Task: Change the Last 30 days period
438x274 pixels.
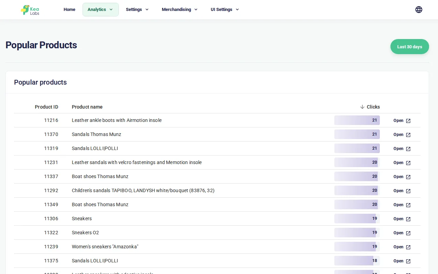Action: click(410, 47)
